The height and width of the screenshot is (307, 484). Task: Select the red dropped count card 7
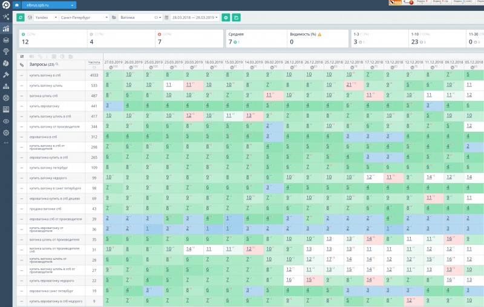pos(189,39)
